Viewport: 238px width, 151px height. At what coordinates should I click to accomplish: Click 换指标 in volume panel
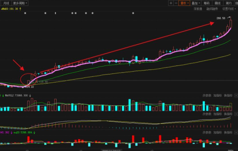pos(228,96)
